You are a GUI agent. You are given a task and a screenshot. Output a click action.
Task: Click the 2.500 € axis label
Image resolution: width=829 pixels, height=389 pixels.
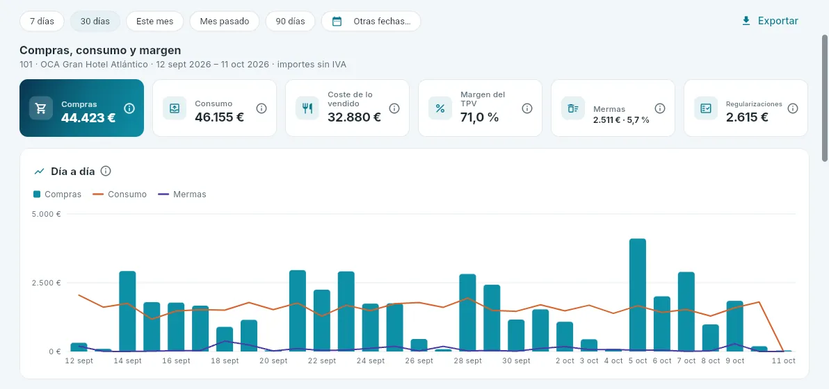(48, 283)
